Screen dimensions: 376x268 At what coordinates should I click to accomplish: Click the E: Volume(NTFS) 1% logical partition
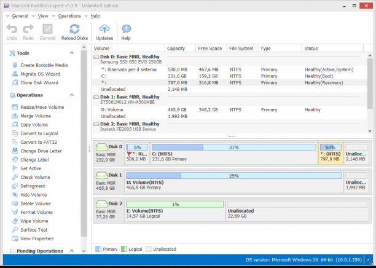click(x=175, y=210)
